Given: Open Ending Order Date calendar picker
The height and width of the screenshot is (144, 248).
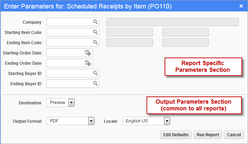Looking at the screenshot, I should 88,63.
